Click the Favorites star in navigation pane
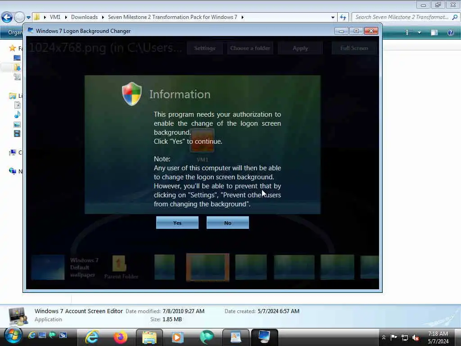 [12, 48]
